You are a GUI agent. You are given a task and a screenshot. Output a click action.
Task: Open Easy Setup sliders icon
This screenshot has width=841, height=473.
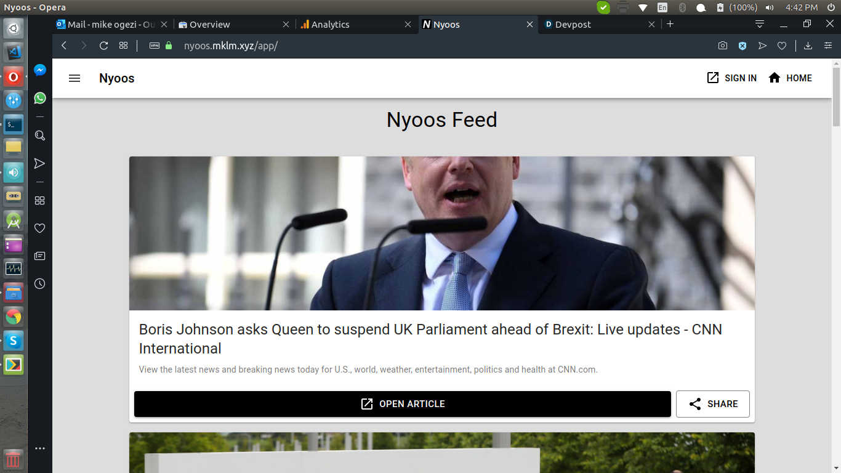tap(828, 46)
